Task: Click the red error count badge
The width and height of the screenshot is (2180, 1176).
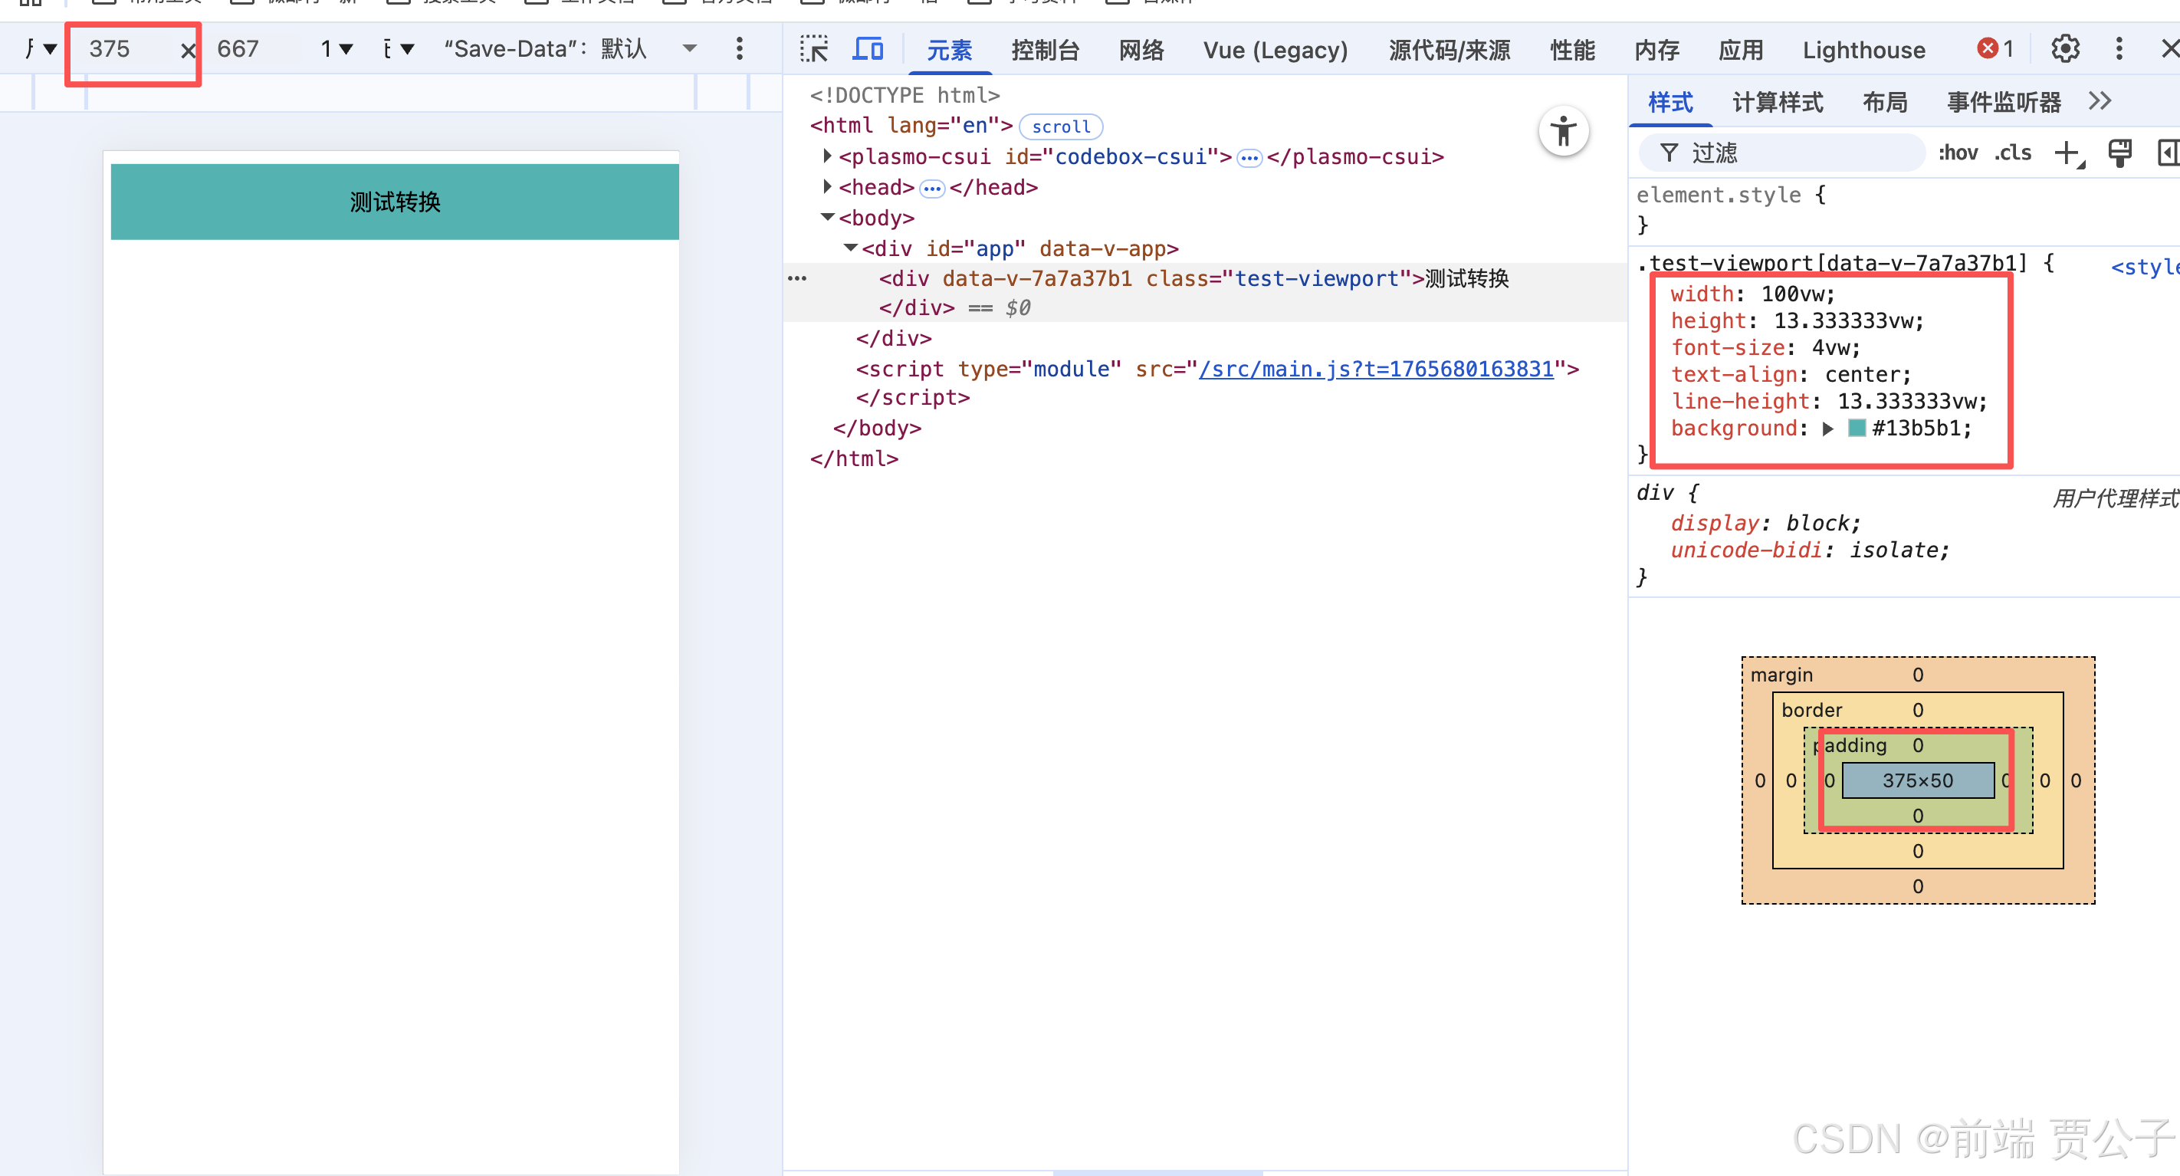Action: [1995, 49]
